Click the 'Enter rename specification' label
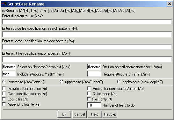The height and width of the screenshot is (120, 174). (38, 41)
